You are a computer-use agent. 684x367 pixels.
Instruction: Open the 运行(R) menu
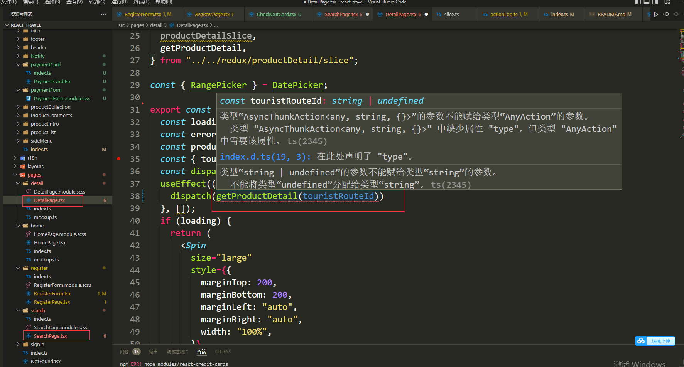tap(120, 2)
